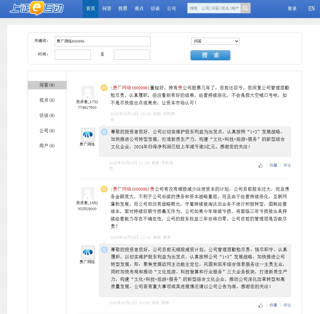This screenshot has width=320, height=314.
Task: Click timestamp 2025年04月28日 12:01
Action: tap(131, 238)
